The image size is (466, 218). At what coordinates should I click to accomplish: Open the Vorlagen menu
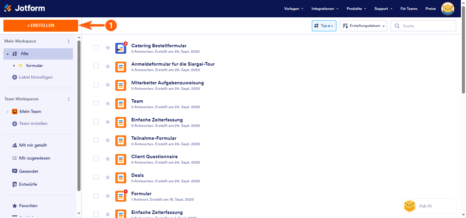293,9
